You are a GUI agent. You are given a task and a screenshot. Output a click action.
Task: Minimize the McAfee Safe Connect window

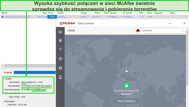[x=170, y=23]
